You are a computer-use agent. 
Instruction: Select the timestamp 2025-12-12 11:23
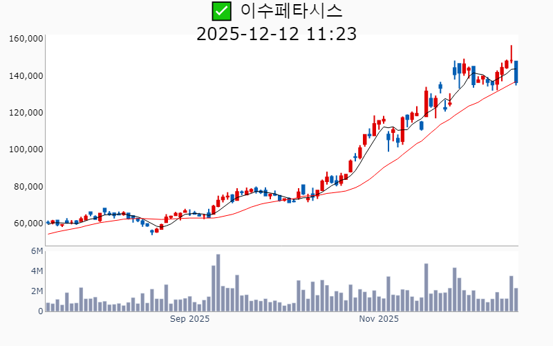[276, 33]
